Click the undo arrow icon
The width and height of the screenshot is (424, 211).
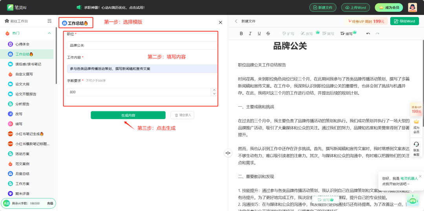point(368,33)
